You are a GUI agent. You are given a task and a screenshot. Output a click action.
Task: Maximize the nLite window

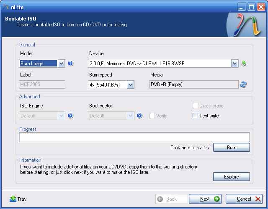(251, 7)
